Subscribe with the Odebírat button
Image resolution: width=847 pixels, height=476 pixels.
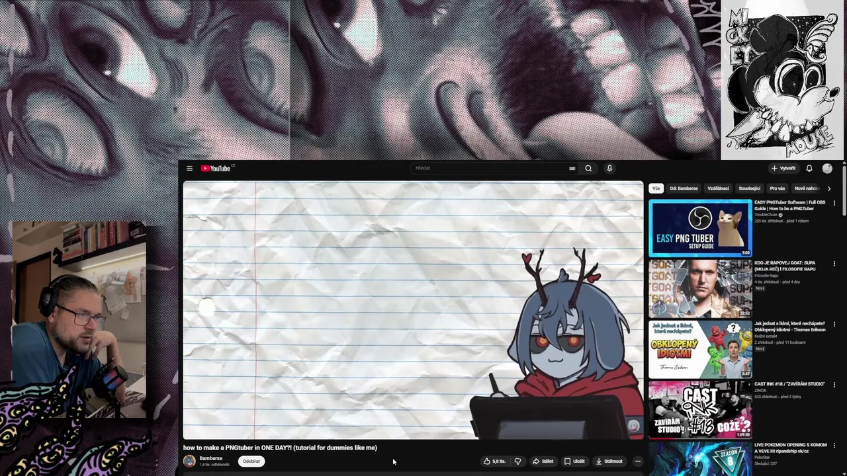(251, 461)
